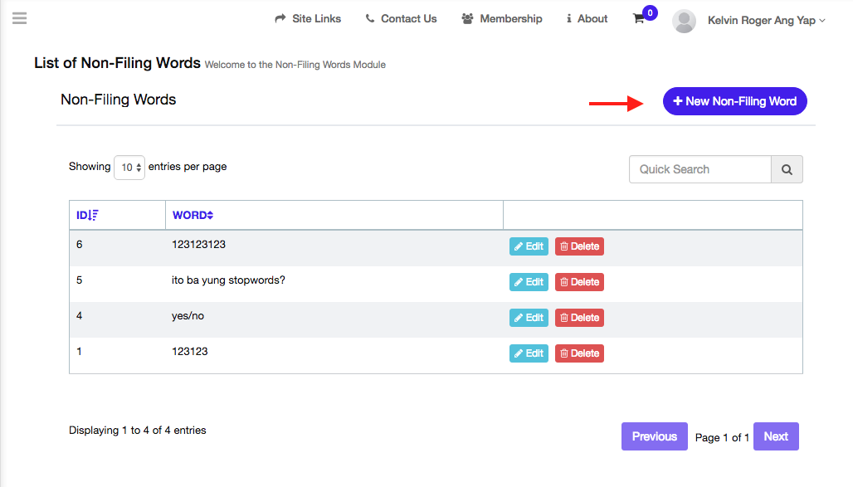Viewport: 853px width, 487px height.
Task: Edit the 'ito ba yung stopwords?' entry
Action: pyautogui.click(x=529, y=282)
